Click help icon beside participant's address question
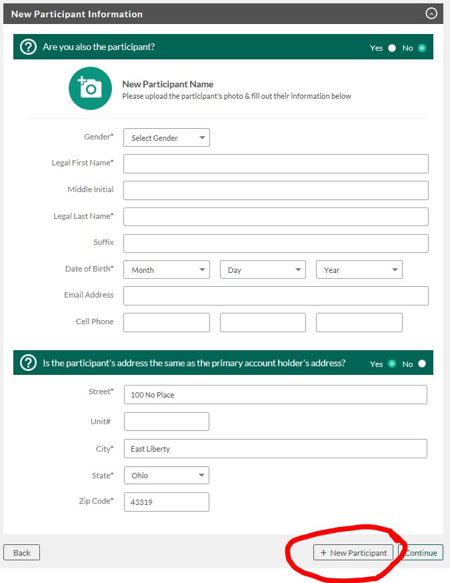The width and height of the screenshot is (450, 583). [x=28, y=363]
